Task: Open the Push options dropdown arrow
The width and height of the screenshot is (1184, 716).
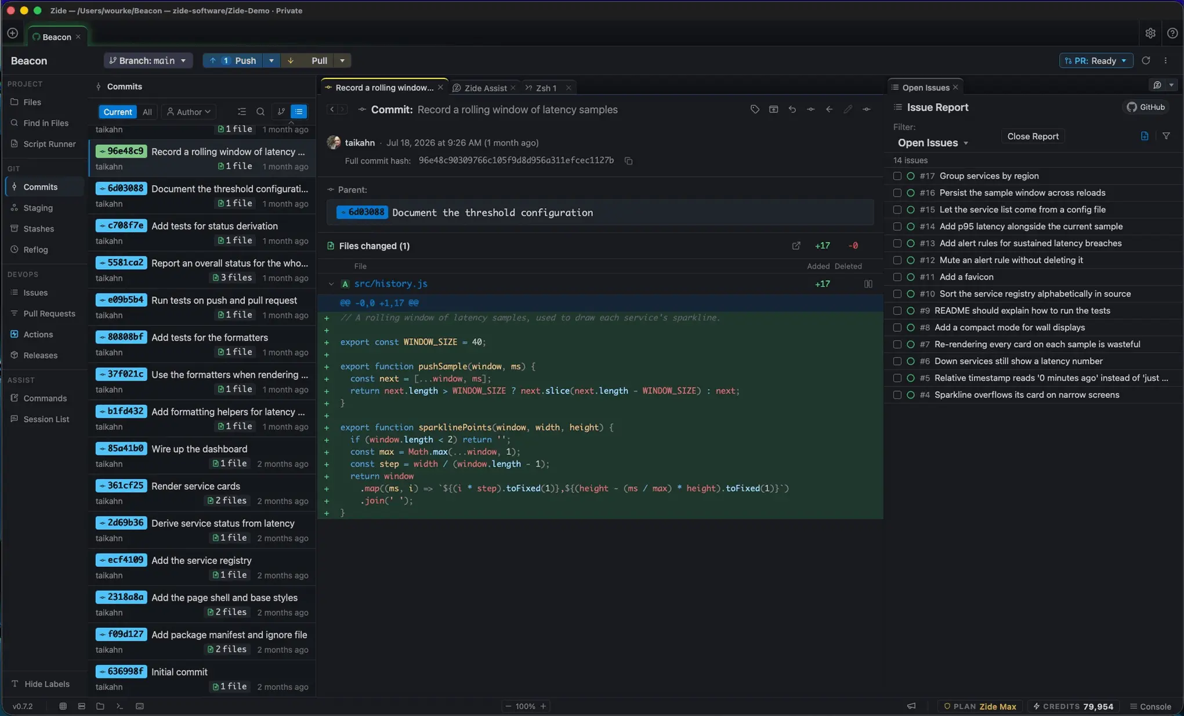Action: tap(271, 60)
